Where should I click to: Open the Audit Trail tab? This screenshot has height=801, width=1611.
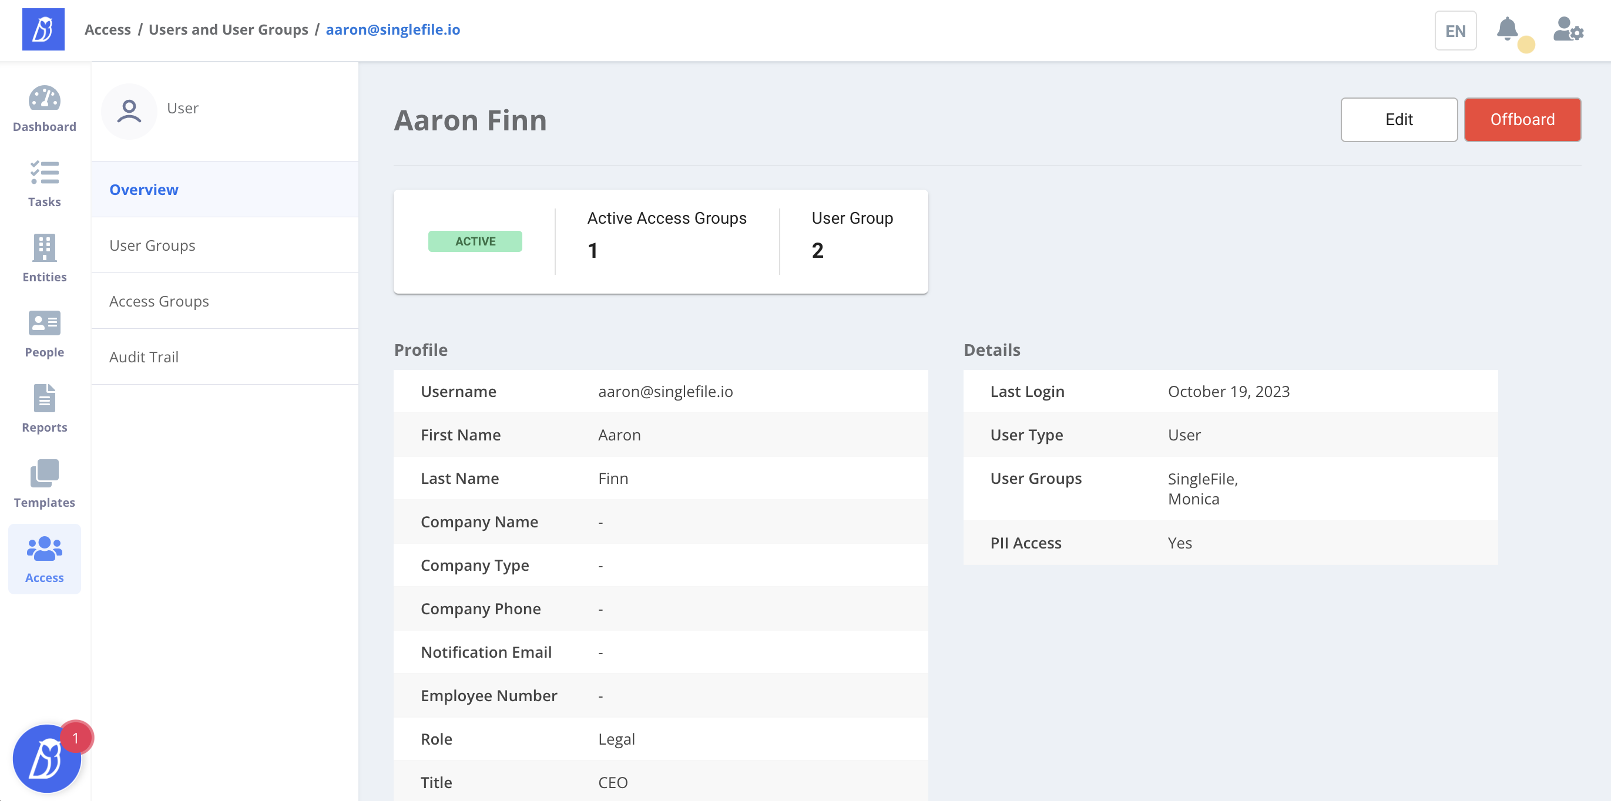pos(144,356)
